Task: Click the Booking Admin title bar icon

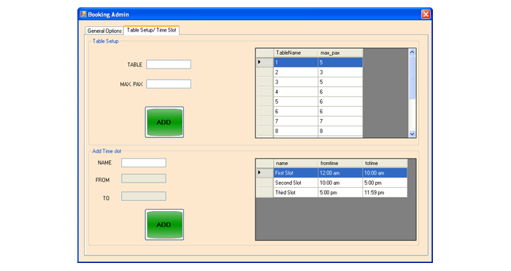Action: coord(83,15)
